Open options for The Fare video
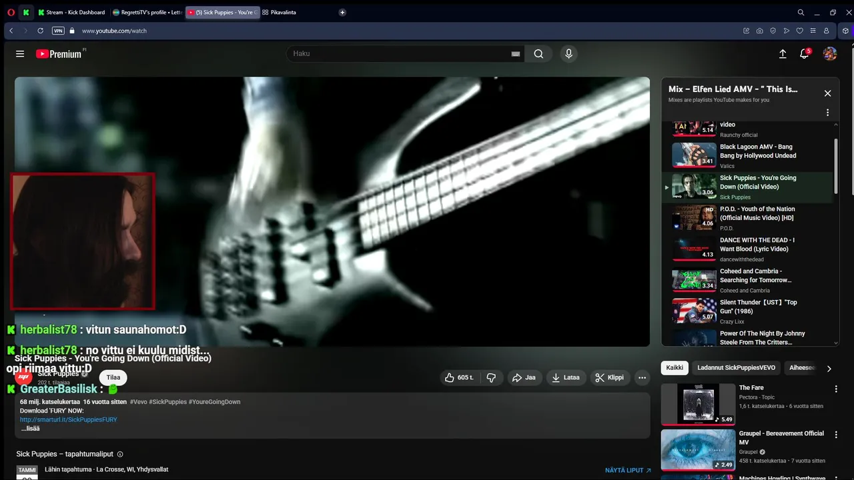The width and height of the screenshot is (854, 480). click(x=836, y=389)
